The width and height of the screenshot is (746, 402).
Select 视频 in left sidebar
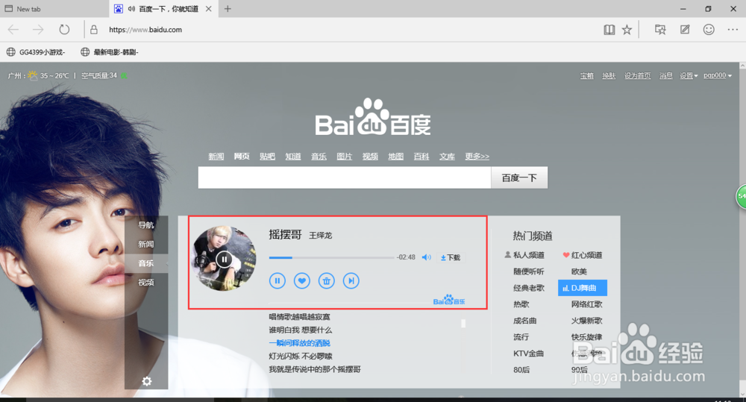pyautogui.click(x=146, y=282)
